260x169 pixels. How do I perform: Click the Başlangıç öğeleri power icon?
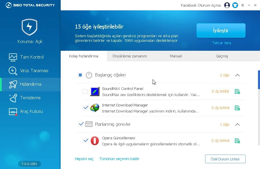(x=89, y=75)
